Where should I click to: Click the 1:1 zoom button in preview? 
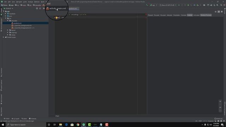pos(220,108)
